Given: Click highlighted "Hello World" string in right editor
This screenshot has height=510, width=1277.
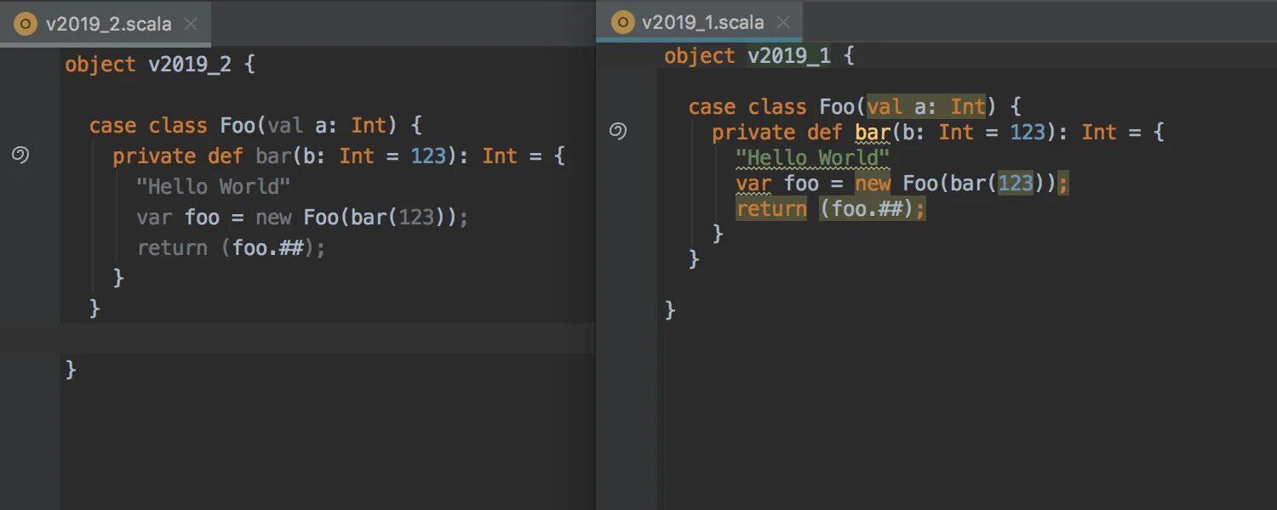Looking at the screenshot, I should 813,158.
